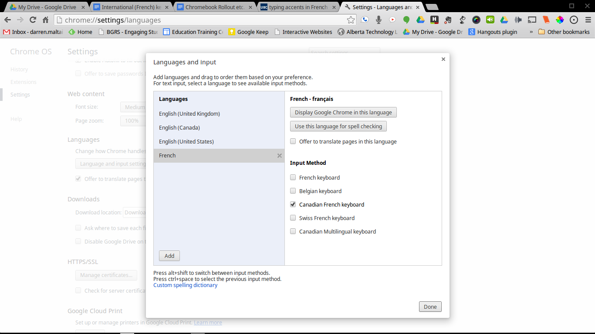This screenshot has width=595, height=334.
Task: Select English (United Kingdom) in Languages list
Action: 219,114
